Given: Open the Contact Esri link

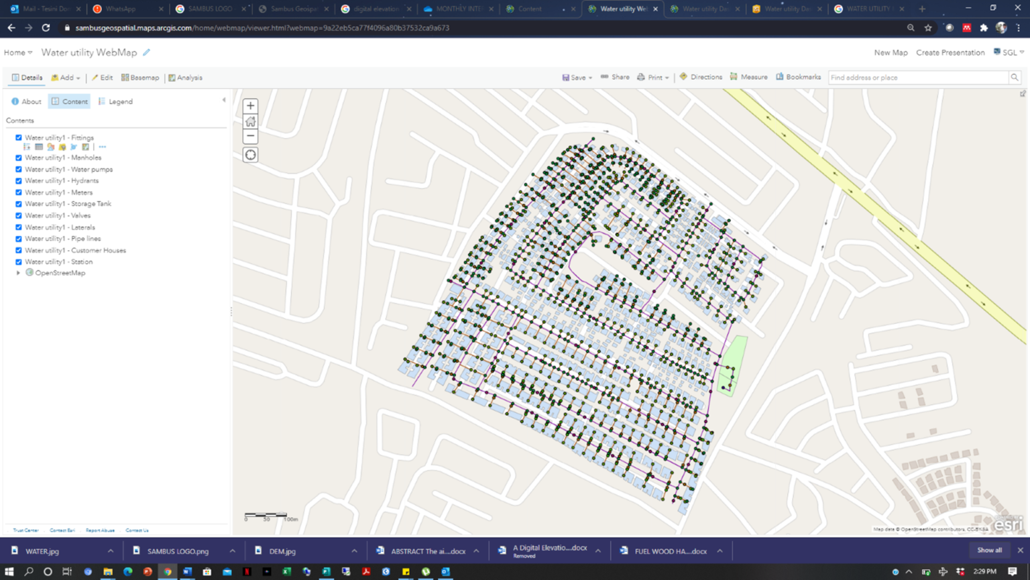Looking at the screenshot, I should pyautogui.click(x=62, y=530).
